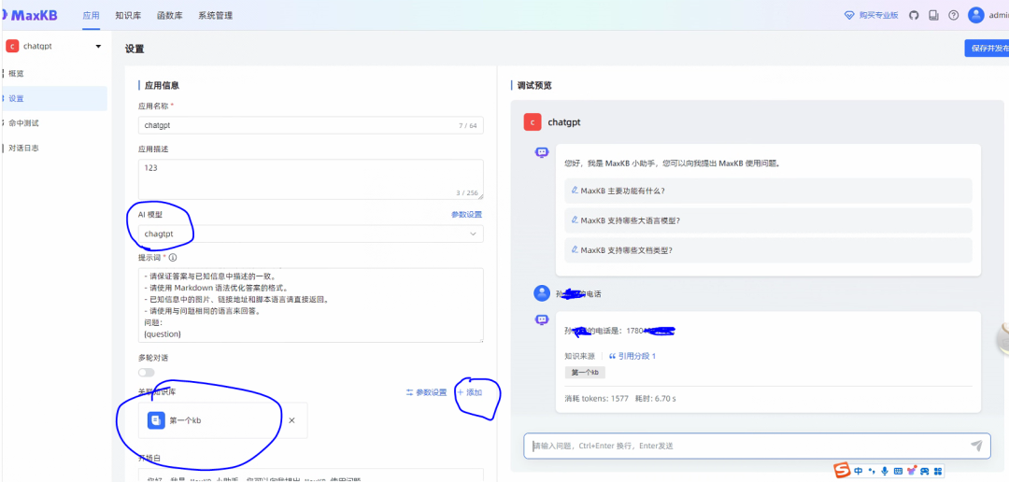Remove the 第一个kb knowledge base
This screenshot has height=482, width=1009.
pos(291,420)
